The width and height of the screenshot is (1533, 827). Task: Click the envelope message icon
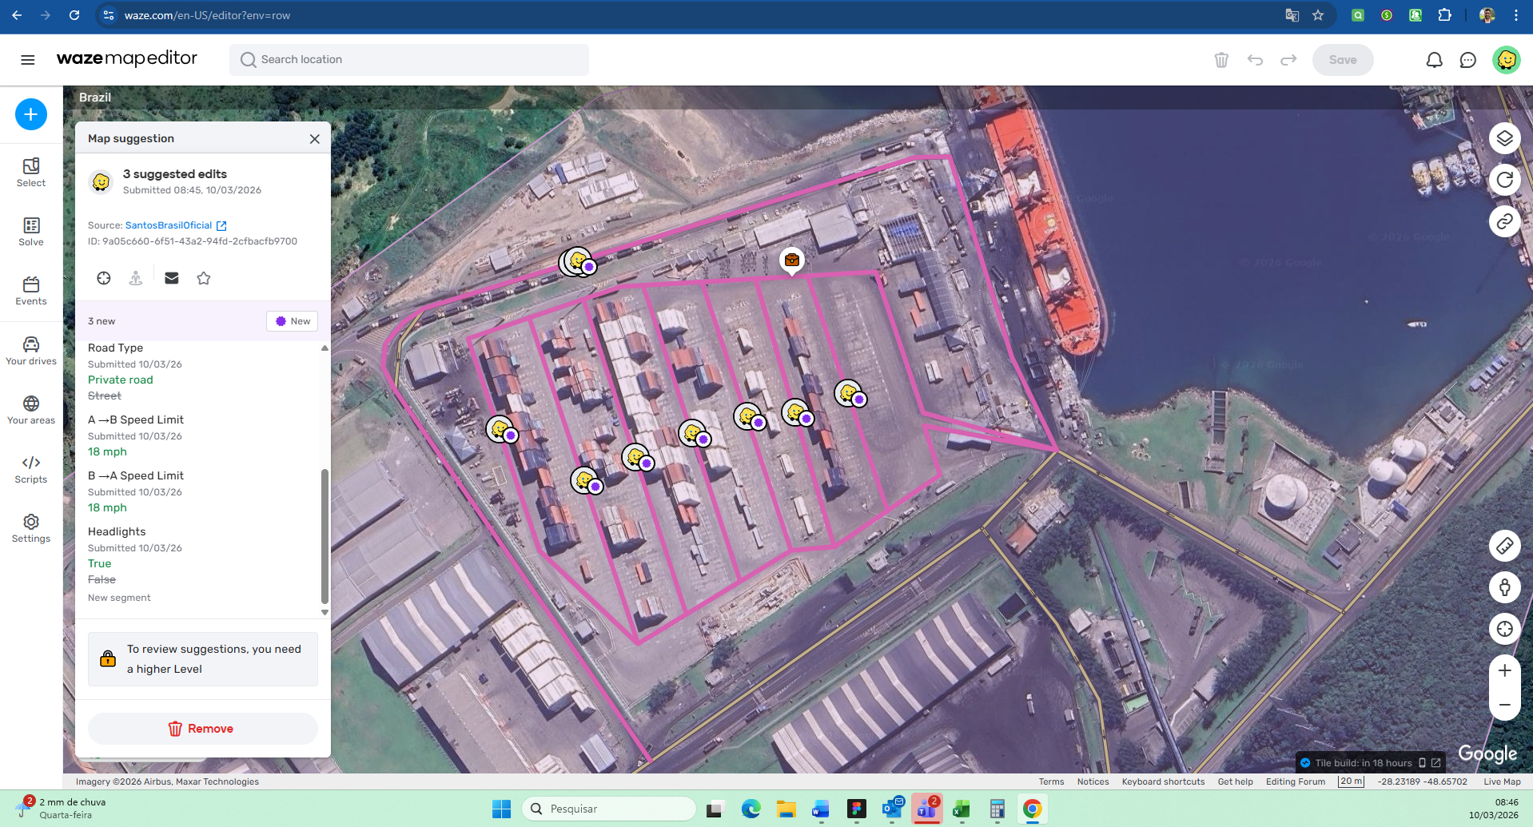coord(171,278)
